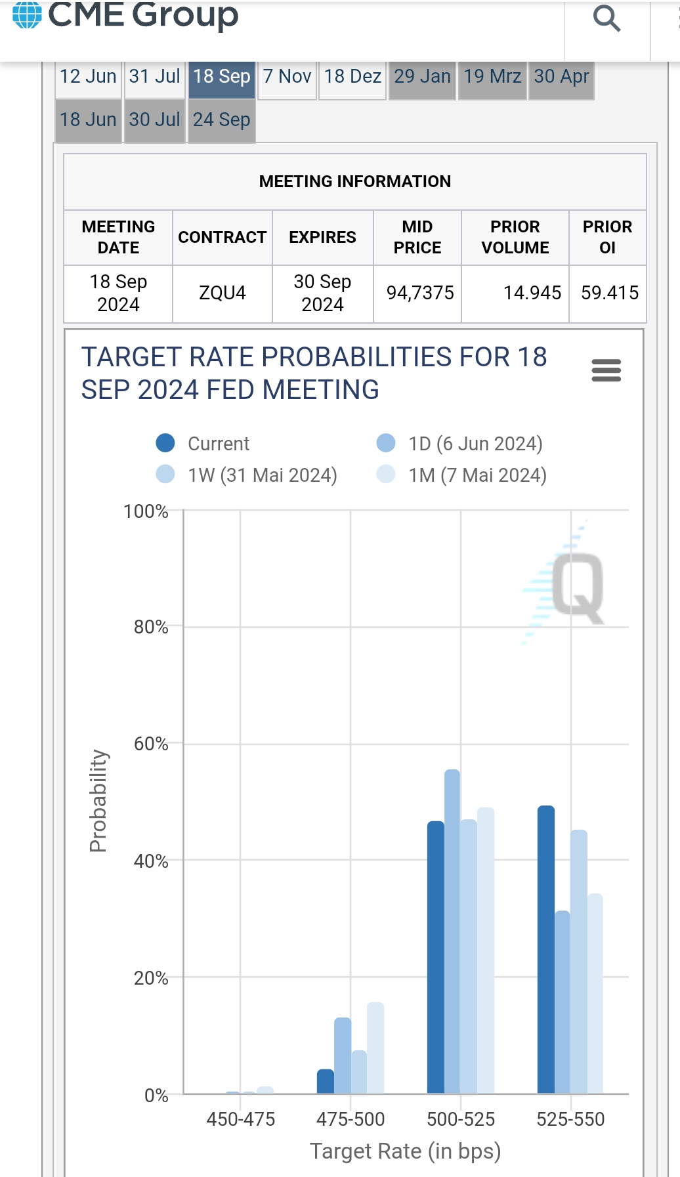Select the 19 Mrz meeting tab
This screenshot has height=1177, width=680.
pyautogui.click(x=492, y=77)
